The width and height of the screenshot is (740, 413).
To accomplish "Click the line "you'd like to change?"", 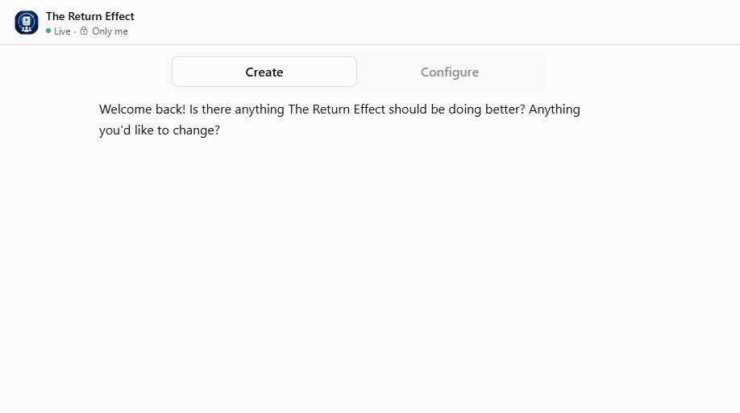I will pyautogui.click(x=160, y=130).
